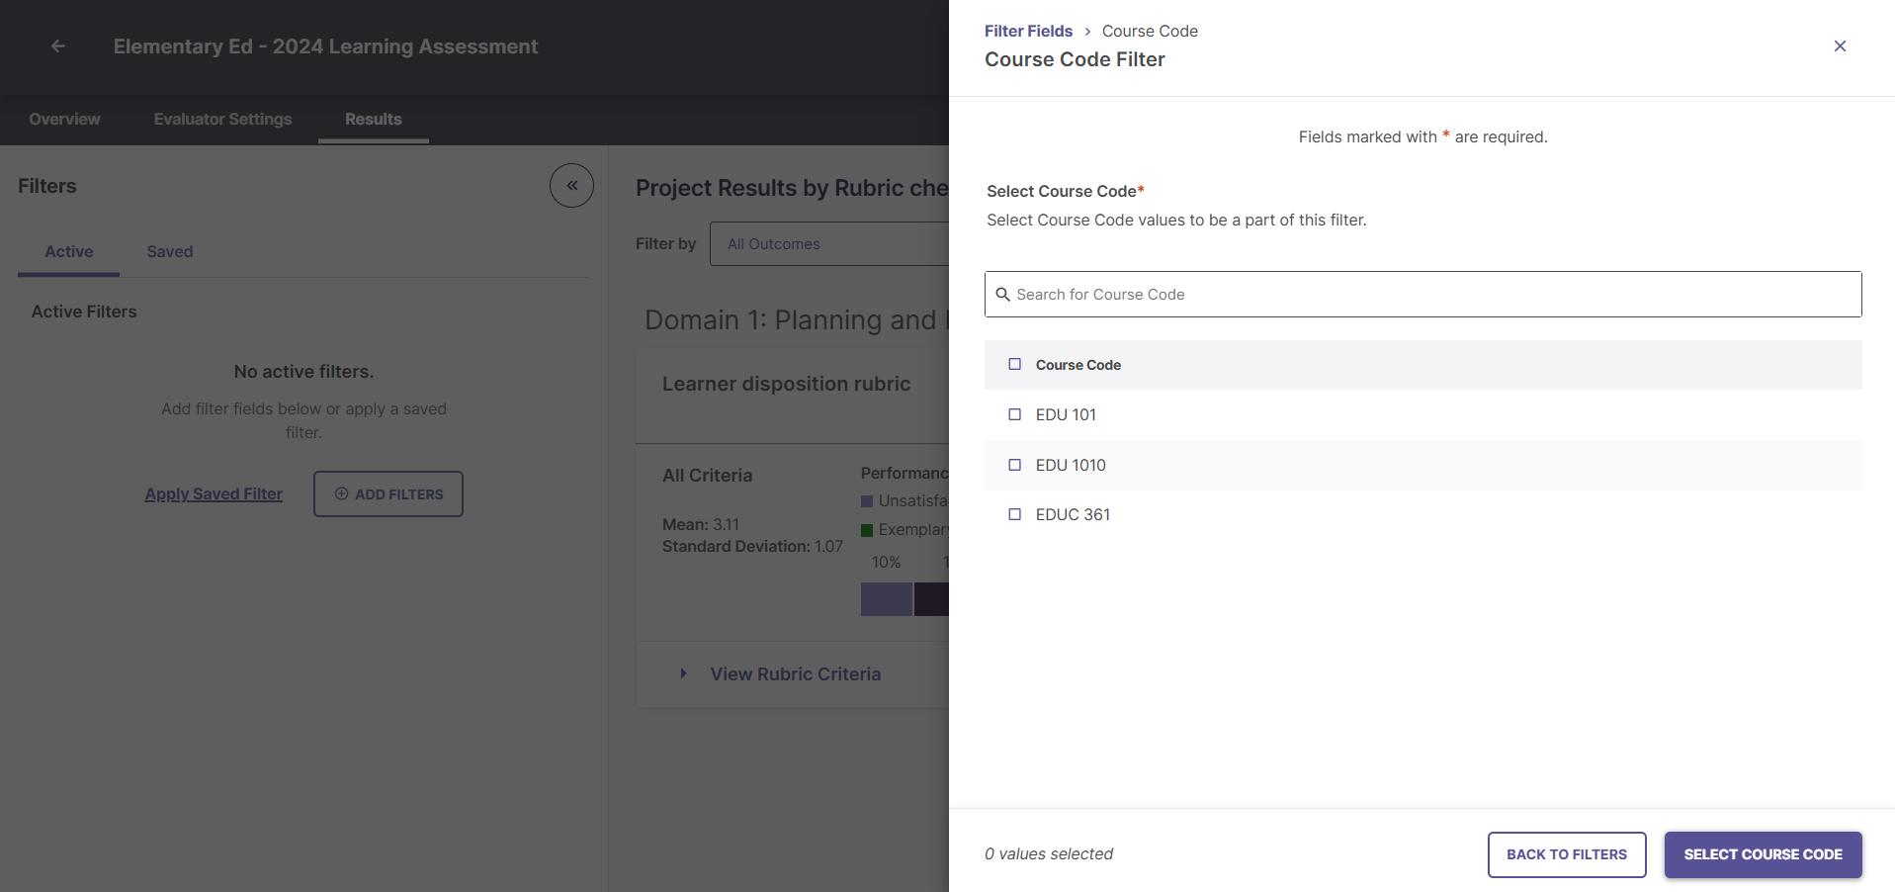Click the Select Course Code button
The height and width of the screenshot is (892, 1895).
1763,854
